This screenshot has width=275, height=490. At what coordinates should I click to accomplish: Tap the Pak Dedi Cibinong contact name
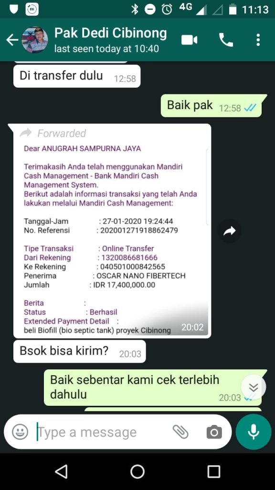pyautogui.click(x=111, y=33)
